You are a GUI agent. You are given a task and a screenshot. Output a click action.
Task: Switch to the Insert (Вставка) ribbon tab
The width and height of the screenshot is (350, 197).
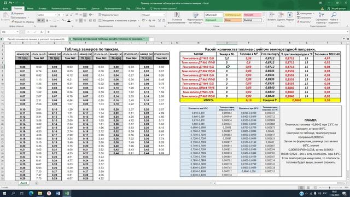(x=43, y=9)
